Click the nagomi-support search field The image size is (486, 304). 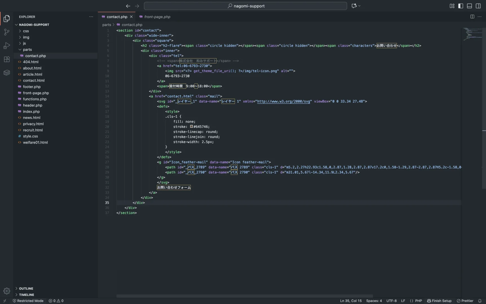coord(245,6)
